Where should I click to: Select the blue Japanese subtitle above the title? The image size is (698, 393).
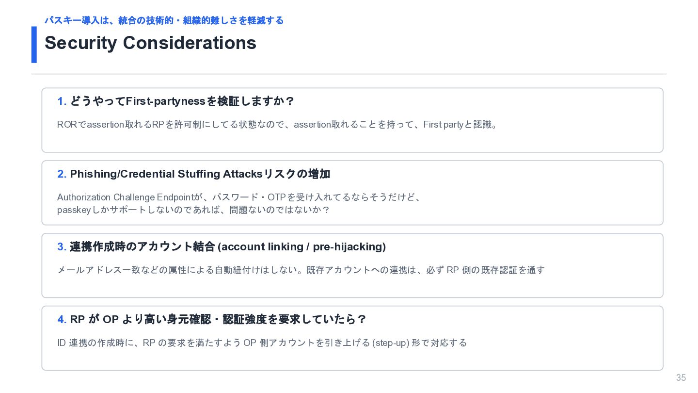(164, 20)
